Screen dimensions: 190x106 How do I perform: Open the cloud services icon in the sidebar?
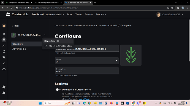tap(4, 69)
